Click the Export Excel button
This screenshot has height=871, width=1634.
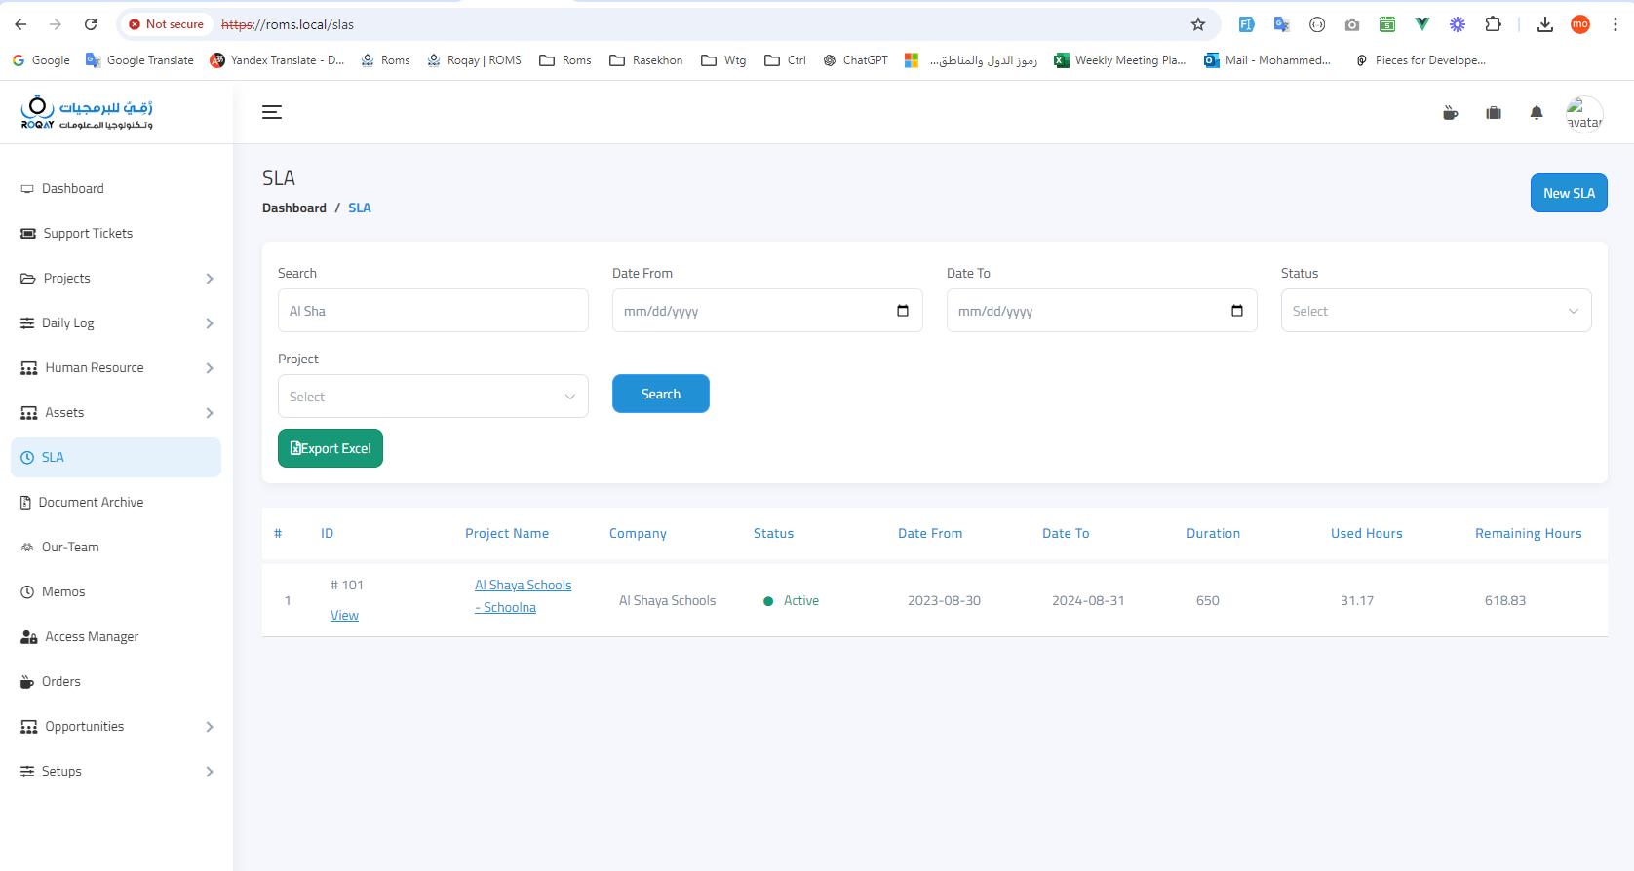(331, 448)
